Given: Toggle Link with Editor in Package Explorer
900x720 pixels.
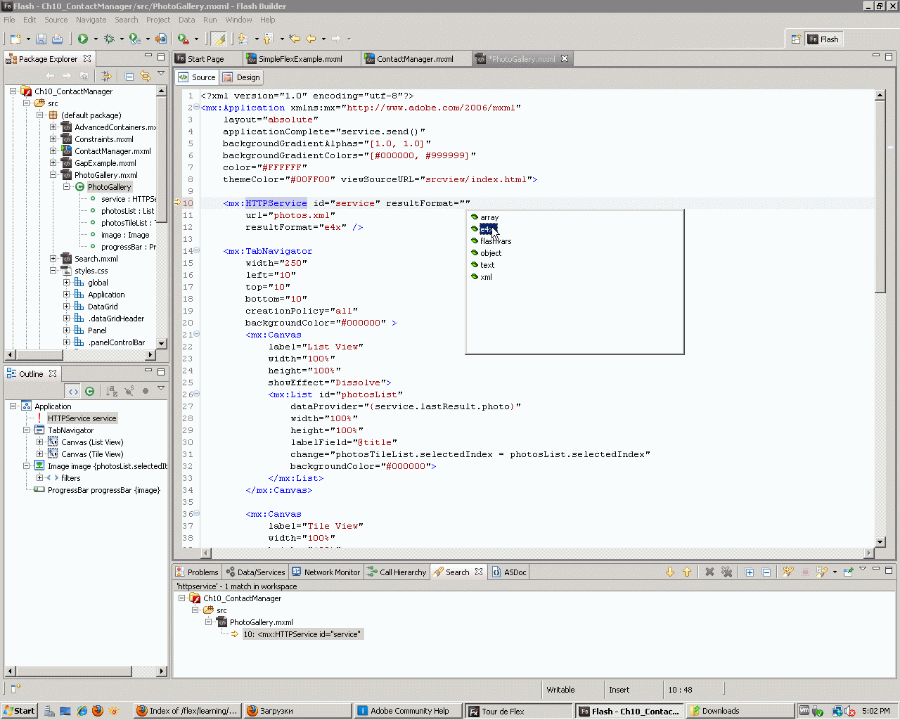Looking at the screenshot, I should pos(146,76).
